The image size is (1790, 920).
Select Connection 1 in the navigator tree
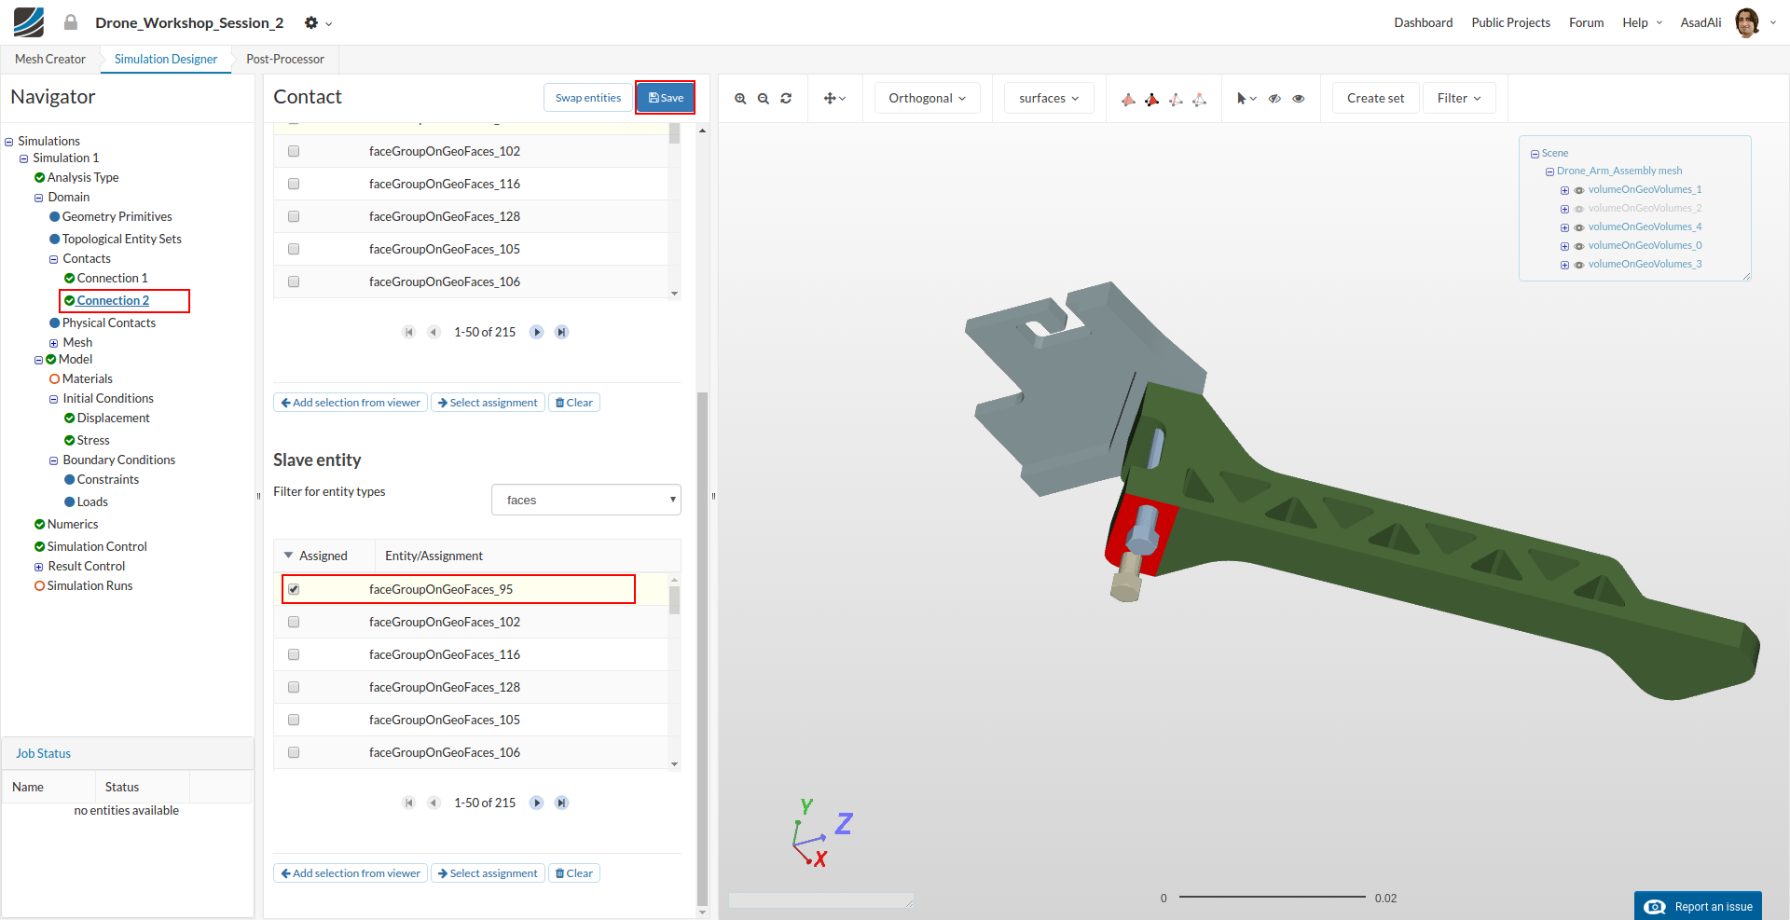click(112, 278)
